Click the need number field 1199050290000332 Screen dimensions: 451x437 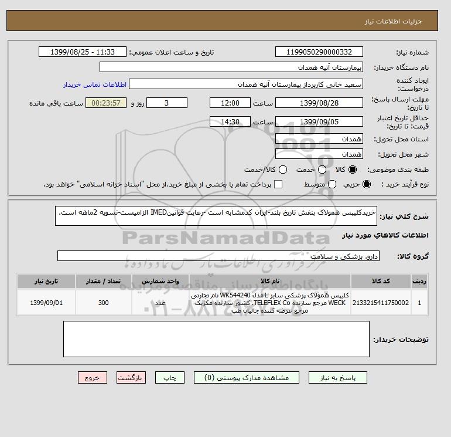tap(319, 52)
